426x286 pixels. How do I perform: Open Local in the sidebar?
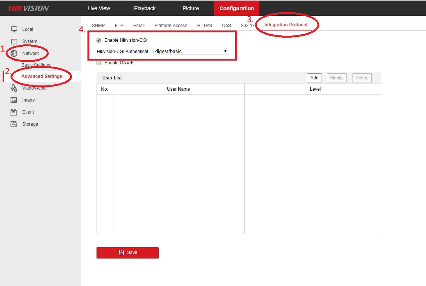(x=28, y=29)
